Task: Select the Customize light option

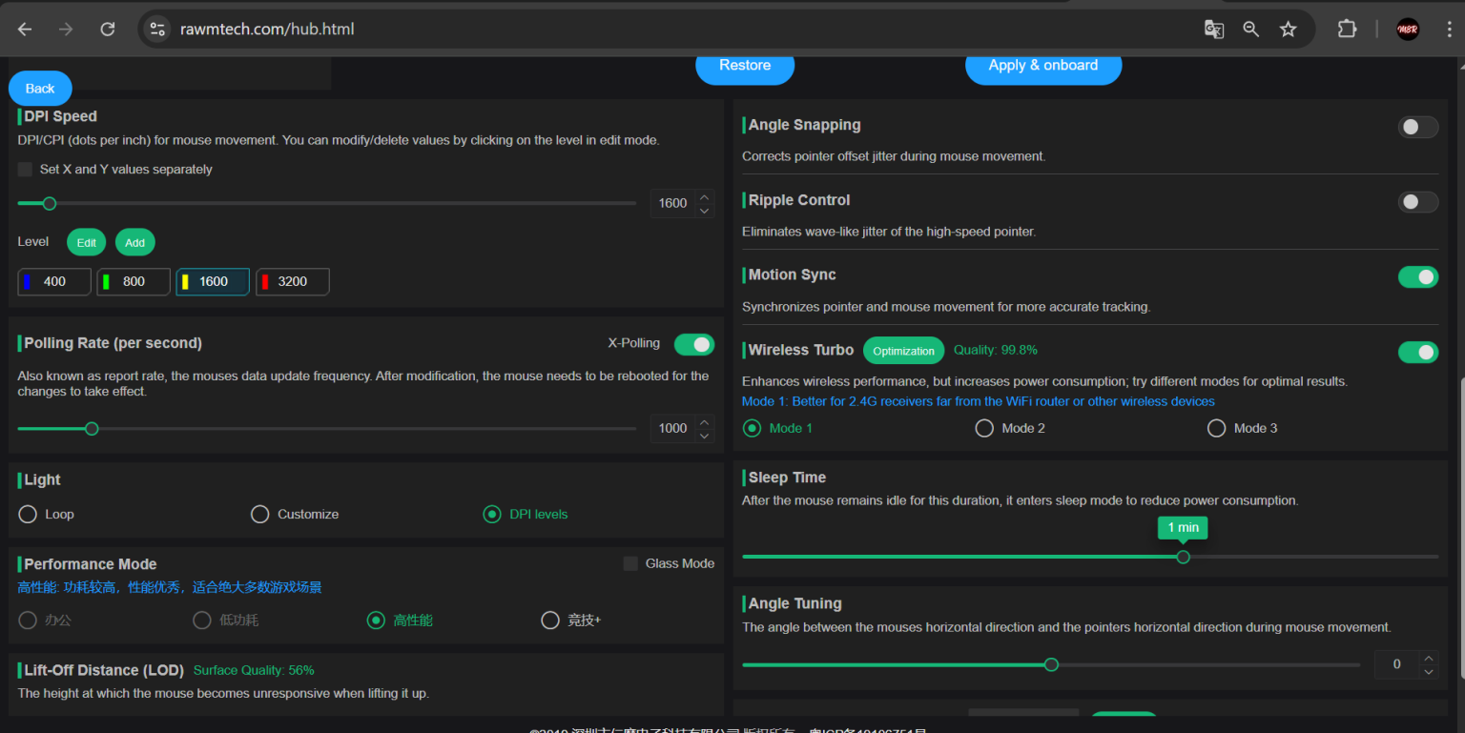Action: [x=259, y=515]
